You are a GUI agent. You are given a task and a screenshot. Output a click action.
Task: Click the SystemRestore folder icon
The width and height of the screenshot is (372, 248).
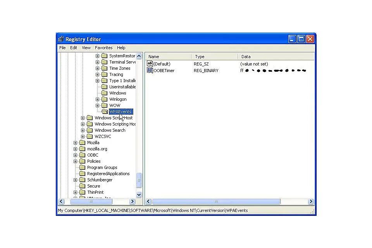click(104, 56)
